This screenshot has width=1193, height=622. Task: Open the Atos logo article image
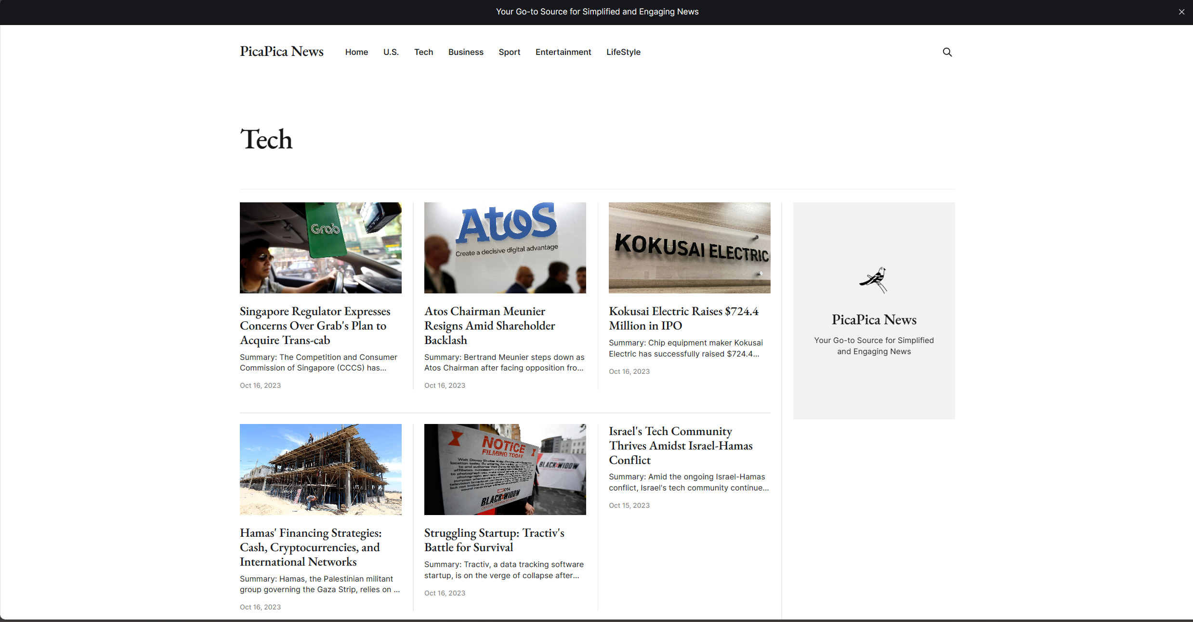(x=505, y=248)
